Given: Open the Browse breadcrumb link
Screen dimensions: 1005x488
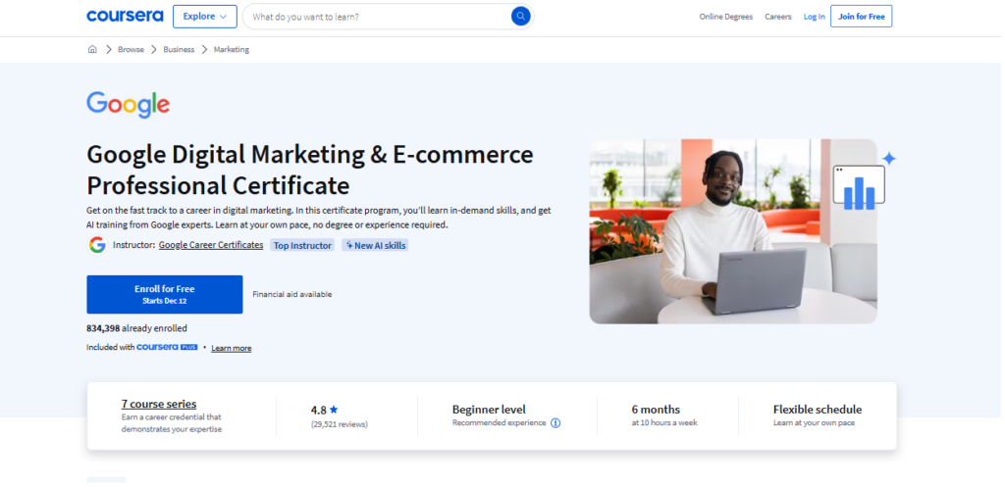Looking at the screenshot, I should point(131,49).
